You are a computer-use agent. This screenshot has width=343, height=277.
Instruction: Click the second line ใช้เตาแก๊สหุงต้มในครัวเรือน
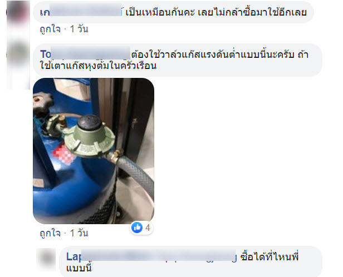point(98,66)
